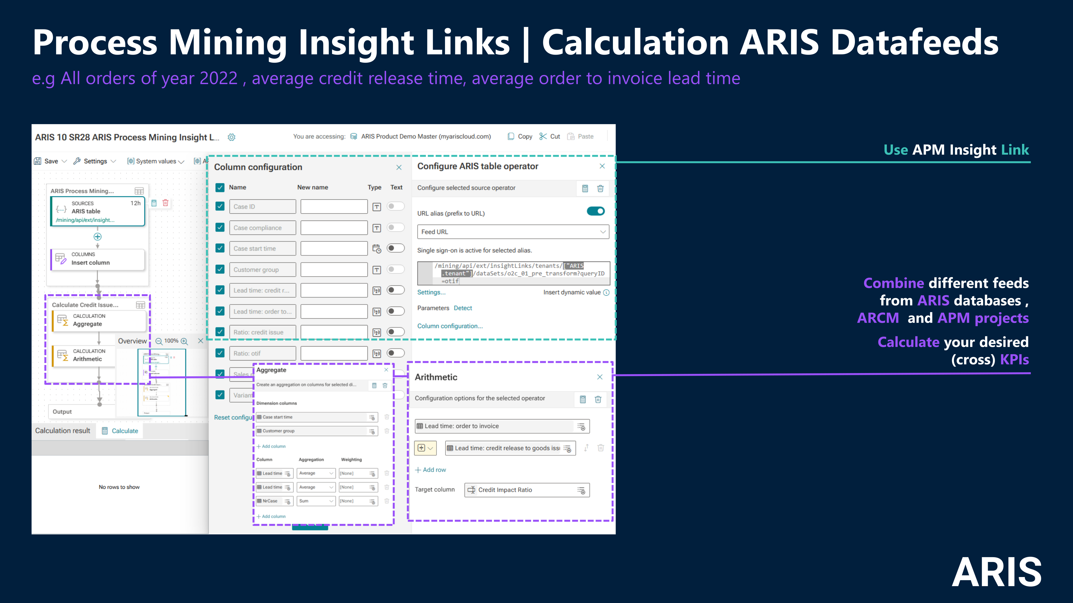Click the Overview thumbnail map
1073x603 pixels.
coord(161,382)
